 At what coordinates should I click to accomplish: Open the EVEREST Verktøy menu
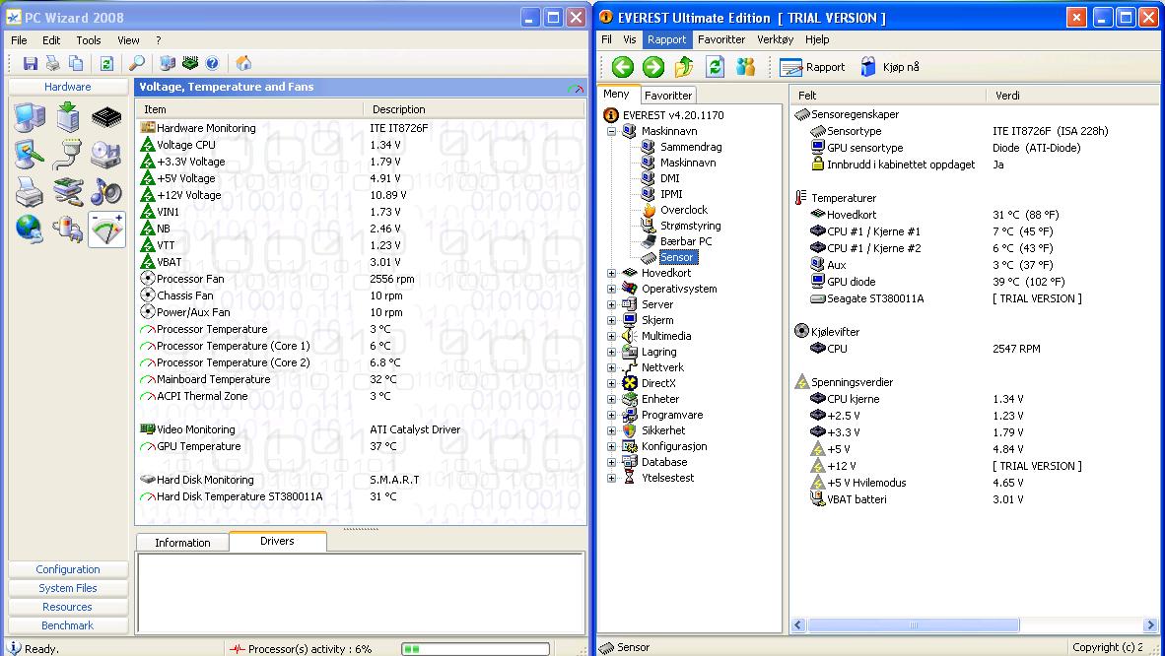(775, 39)
